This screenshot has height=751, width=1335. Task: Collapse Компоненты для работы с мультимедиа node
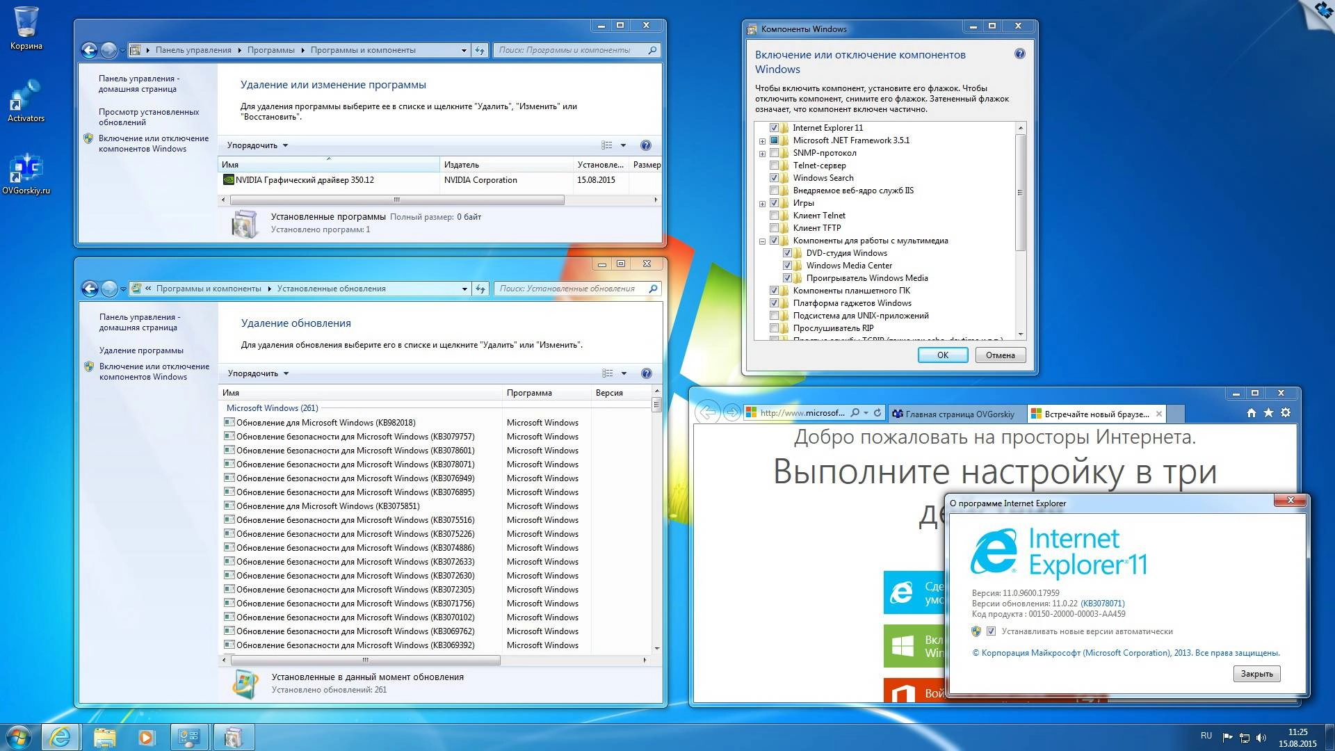762,241
